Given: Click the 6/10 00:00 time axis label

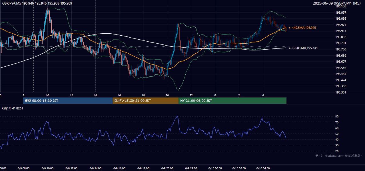Looking at the screenshot, I should (215, 168).
